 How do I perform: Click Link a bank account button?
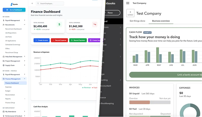(166, 75)
